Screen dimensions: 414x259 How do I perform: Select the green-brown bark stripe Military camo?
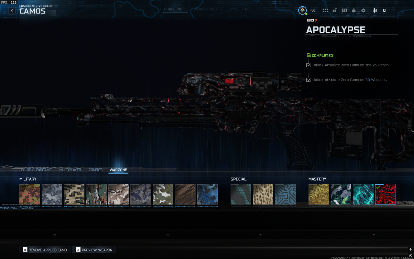pyautogui.click(x=96, y=194)
